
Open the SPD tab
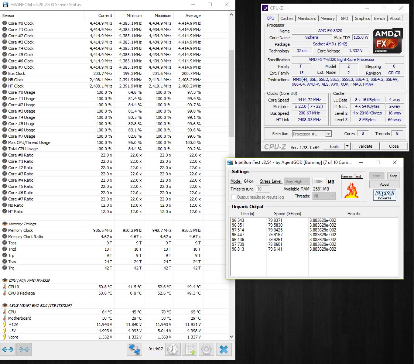344,18
